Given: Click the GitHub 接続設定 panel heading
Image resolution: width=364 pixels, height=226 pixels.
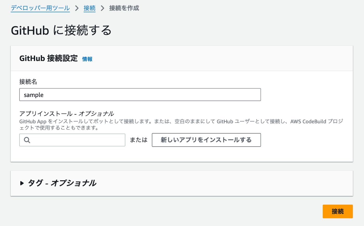Looking at the screenshot, I should pos(49,59).
